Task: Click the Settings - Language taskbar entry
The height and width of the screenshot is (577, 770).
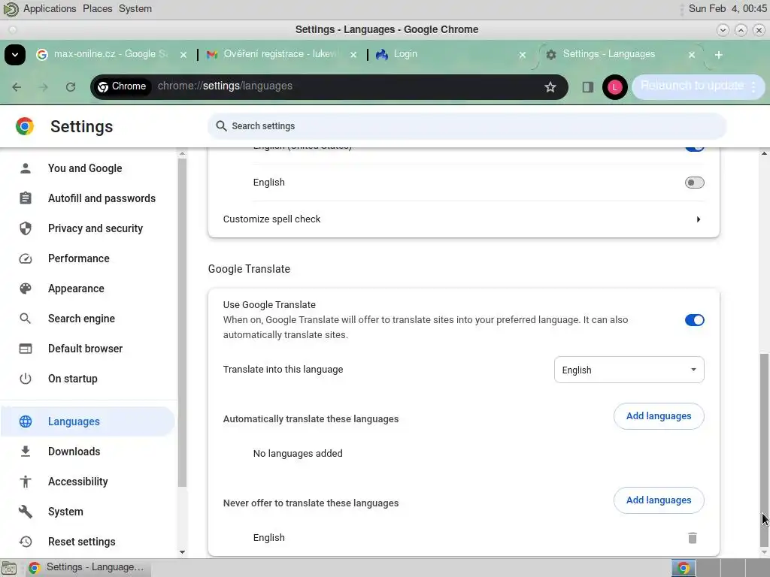Action: point(89,568)
